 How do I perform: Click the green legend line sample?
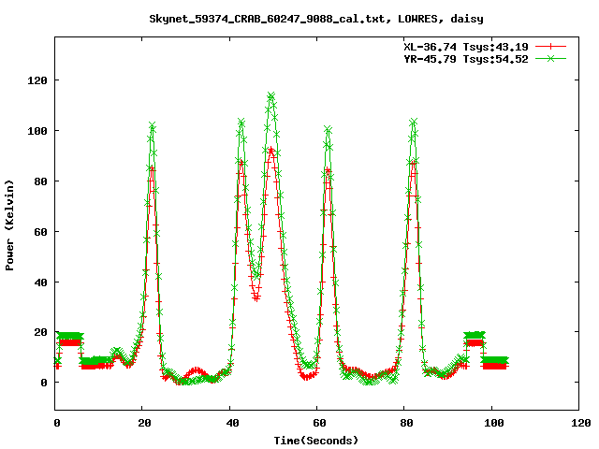(550, 58)
